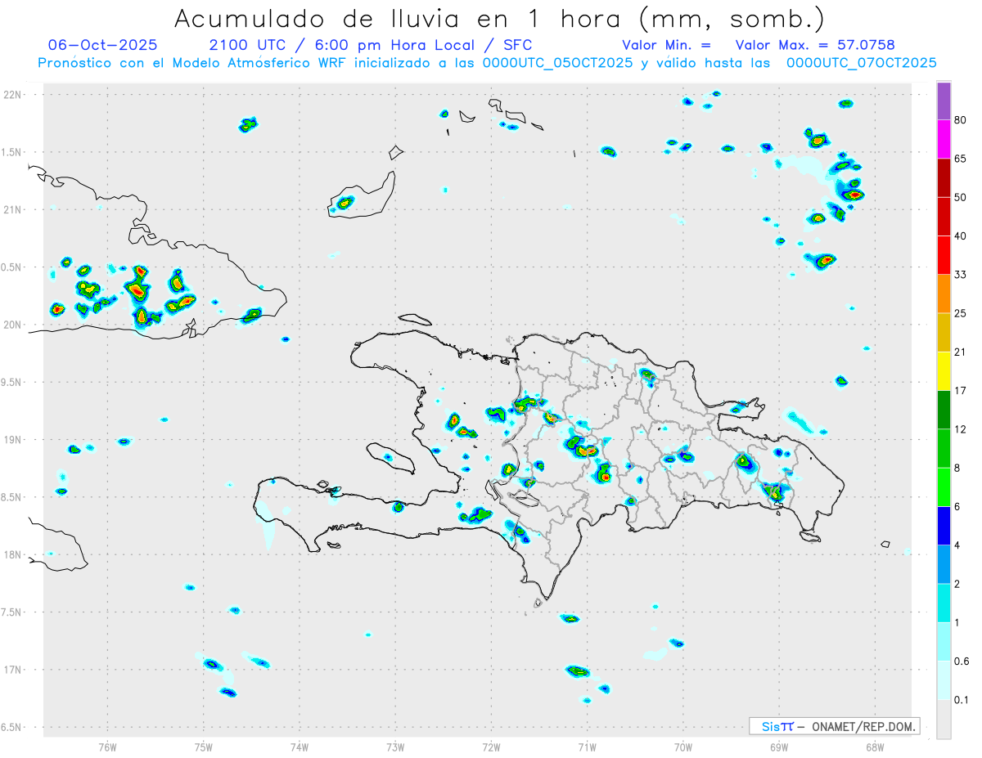Screen dimensions: 982x758
Task: Select the dark red colorbar segment between 50 and 65
Action: pyautogui.click(x=944, y=178)
